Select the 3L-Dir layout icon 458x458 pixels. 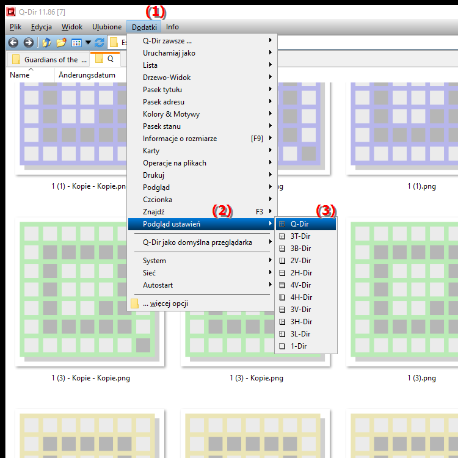282,334
